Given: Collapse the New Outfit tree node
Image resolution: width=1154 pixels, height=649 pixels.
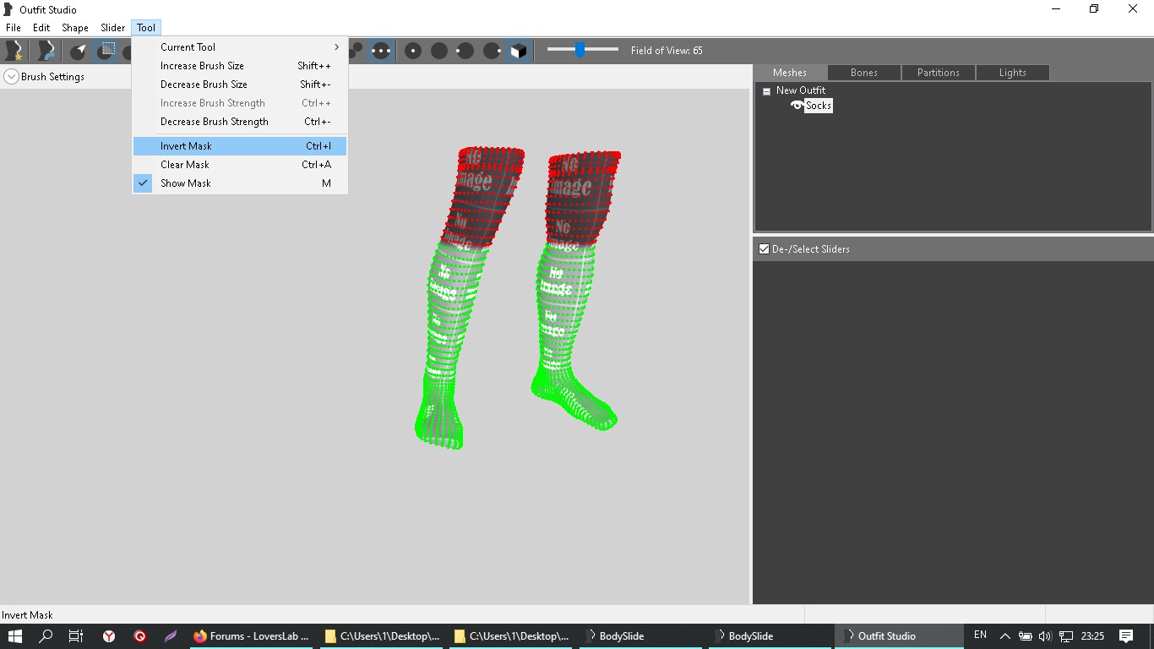Looking at the screenshot, I should (766, 91).
